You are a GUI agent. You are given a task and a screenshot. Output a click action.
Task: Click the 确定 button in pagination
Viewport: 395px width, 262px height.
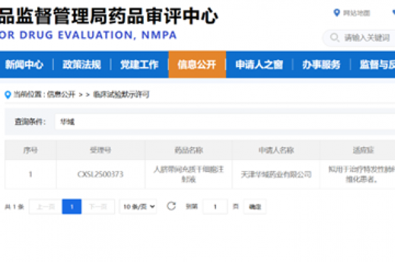(254, 206)
